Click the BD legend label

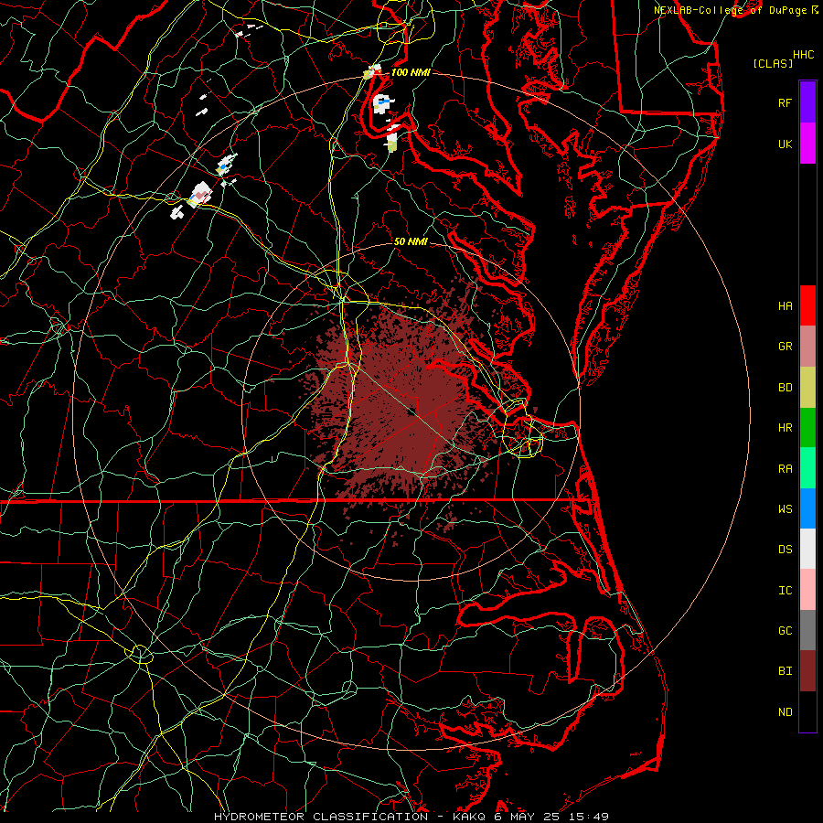[x=785, y=388]
